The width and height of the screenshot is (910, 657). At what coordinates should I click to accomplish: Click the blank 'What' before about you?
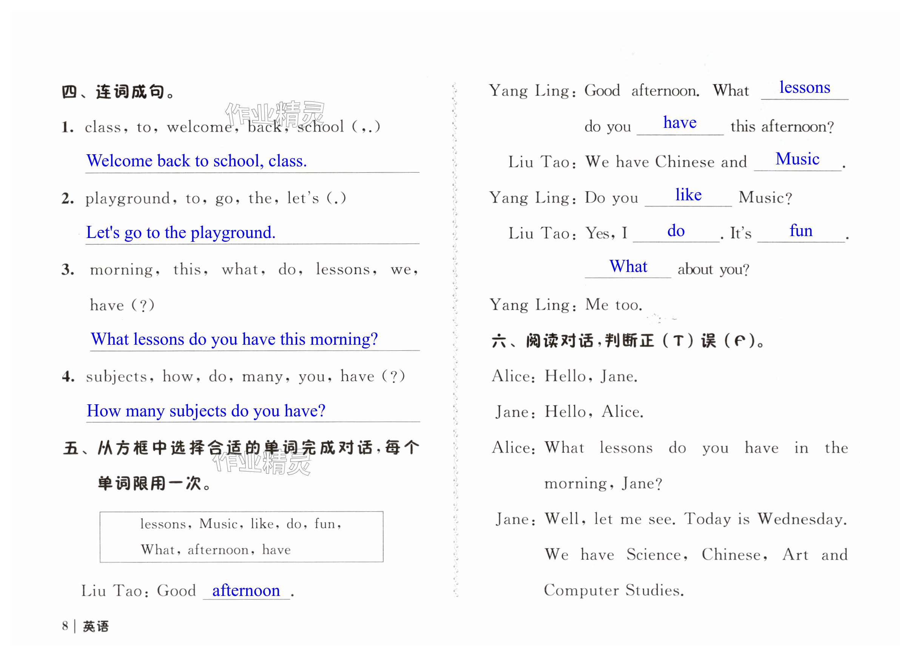pyautogui.click(x=628, y=267)
